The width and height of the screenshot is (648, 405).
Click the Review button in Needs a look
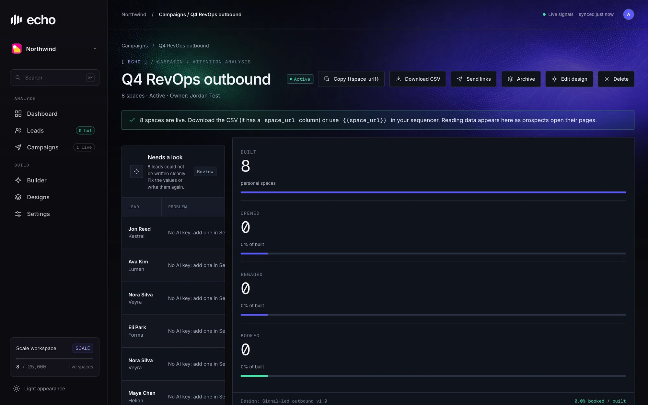pos(205,172)
